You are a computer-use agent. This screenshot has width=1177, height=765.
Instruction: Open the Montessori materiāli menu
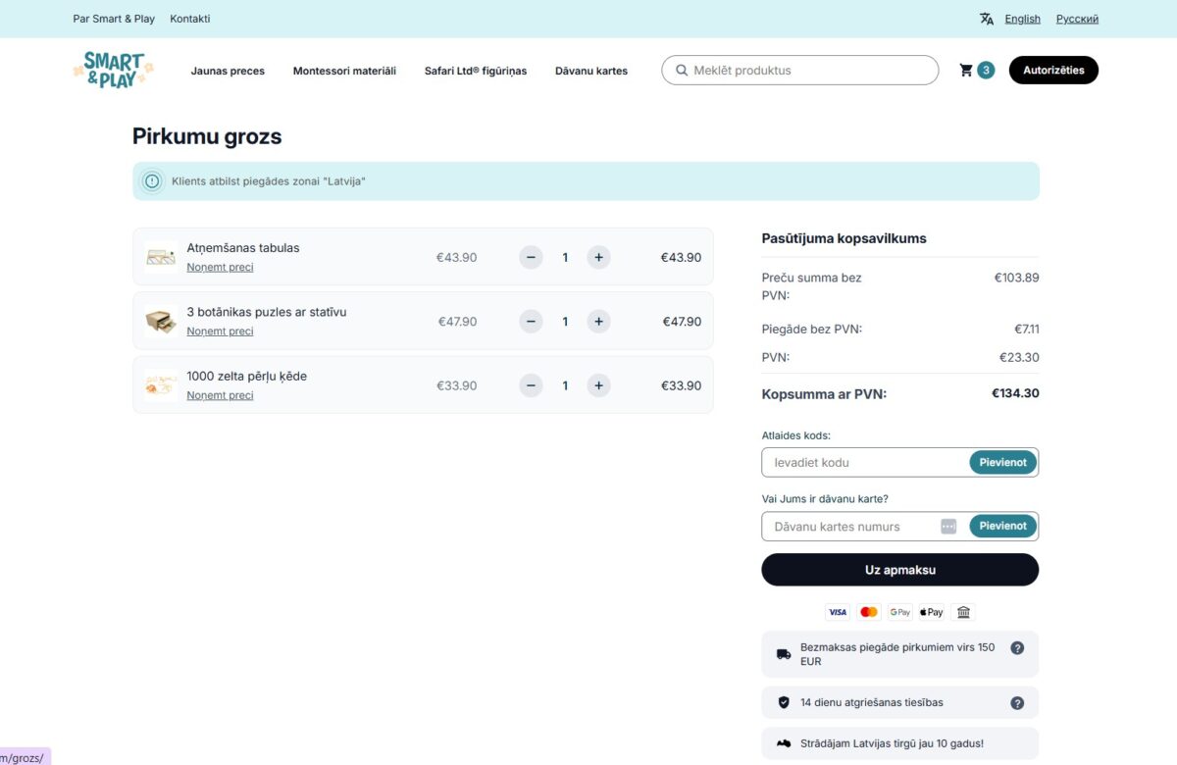(344, 70)
